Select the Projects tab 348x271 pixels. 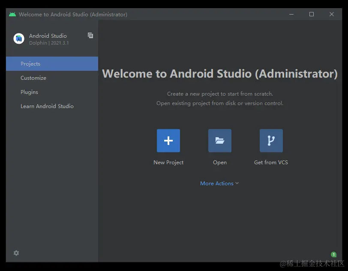[x=52, y=64]
